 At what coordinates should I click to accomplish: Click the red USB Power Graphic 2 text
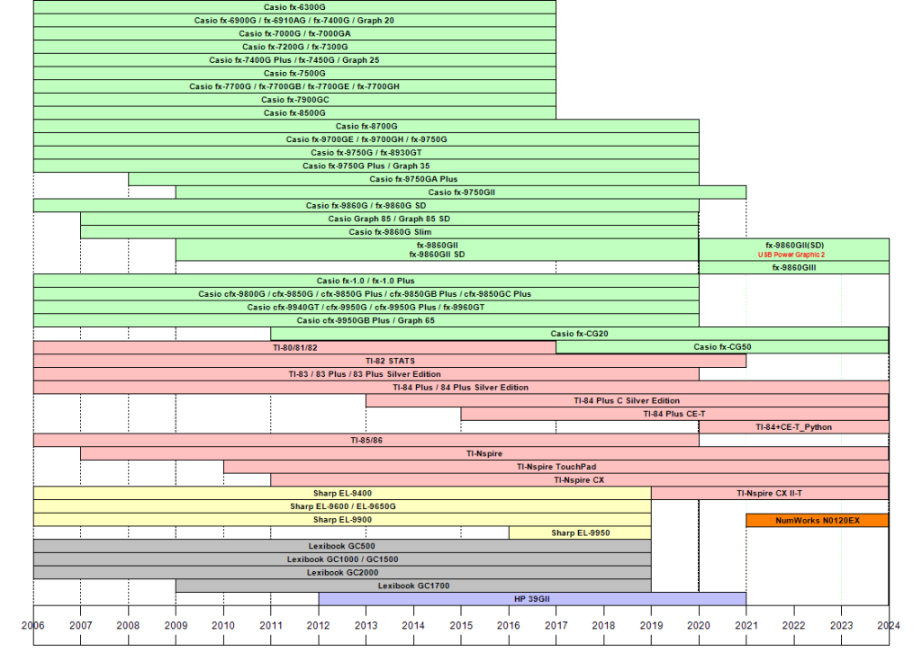click(791, 255)
